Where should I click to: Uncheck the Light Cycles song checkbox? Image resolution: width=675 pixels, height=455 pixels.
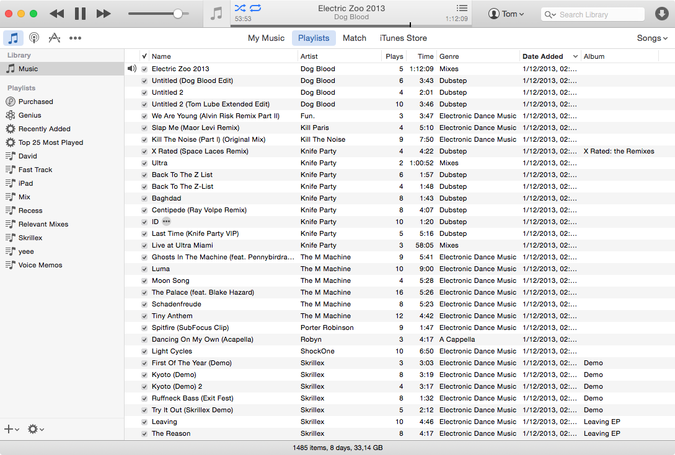click(x=144, y=352)
